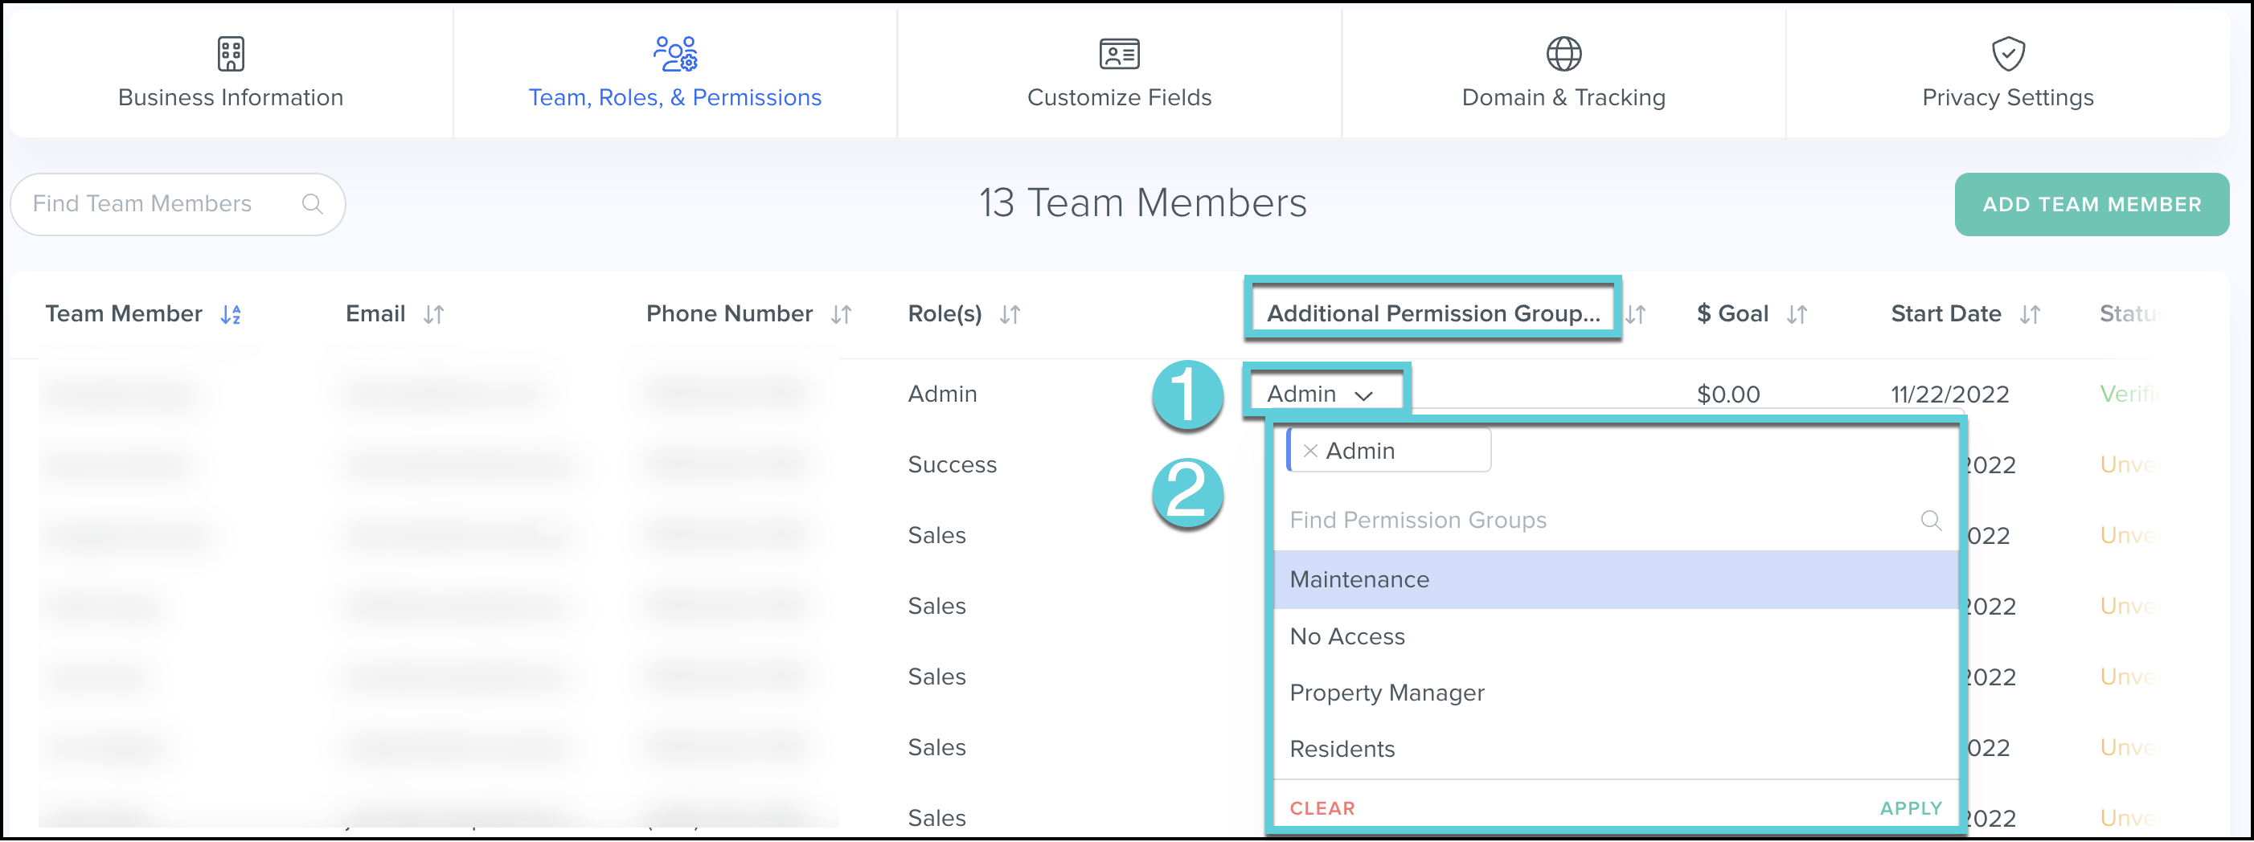Viewport: 2254px width, 842px height.
Task: Toggle sorting on the Email column
Action: tap(434, 314)
